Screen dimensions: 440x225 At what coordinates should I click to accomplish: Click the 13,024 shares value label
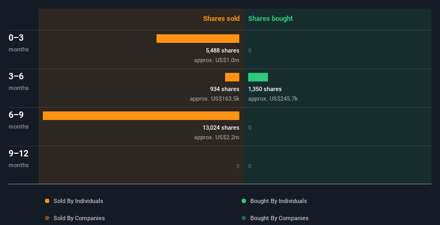coord(221,127)
